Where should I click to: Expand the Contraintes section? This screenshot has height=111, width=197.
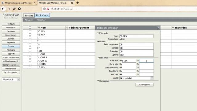98,81
